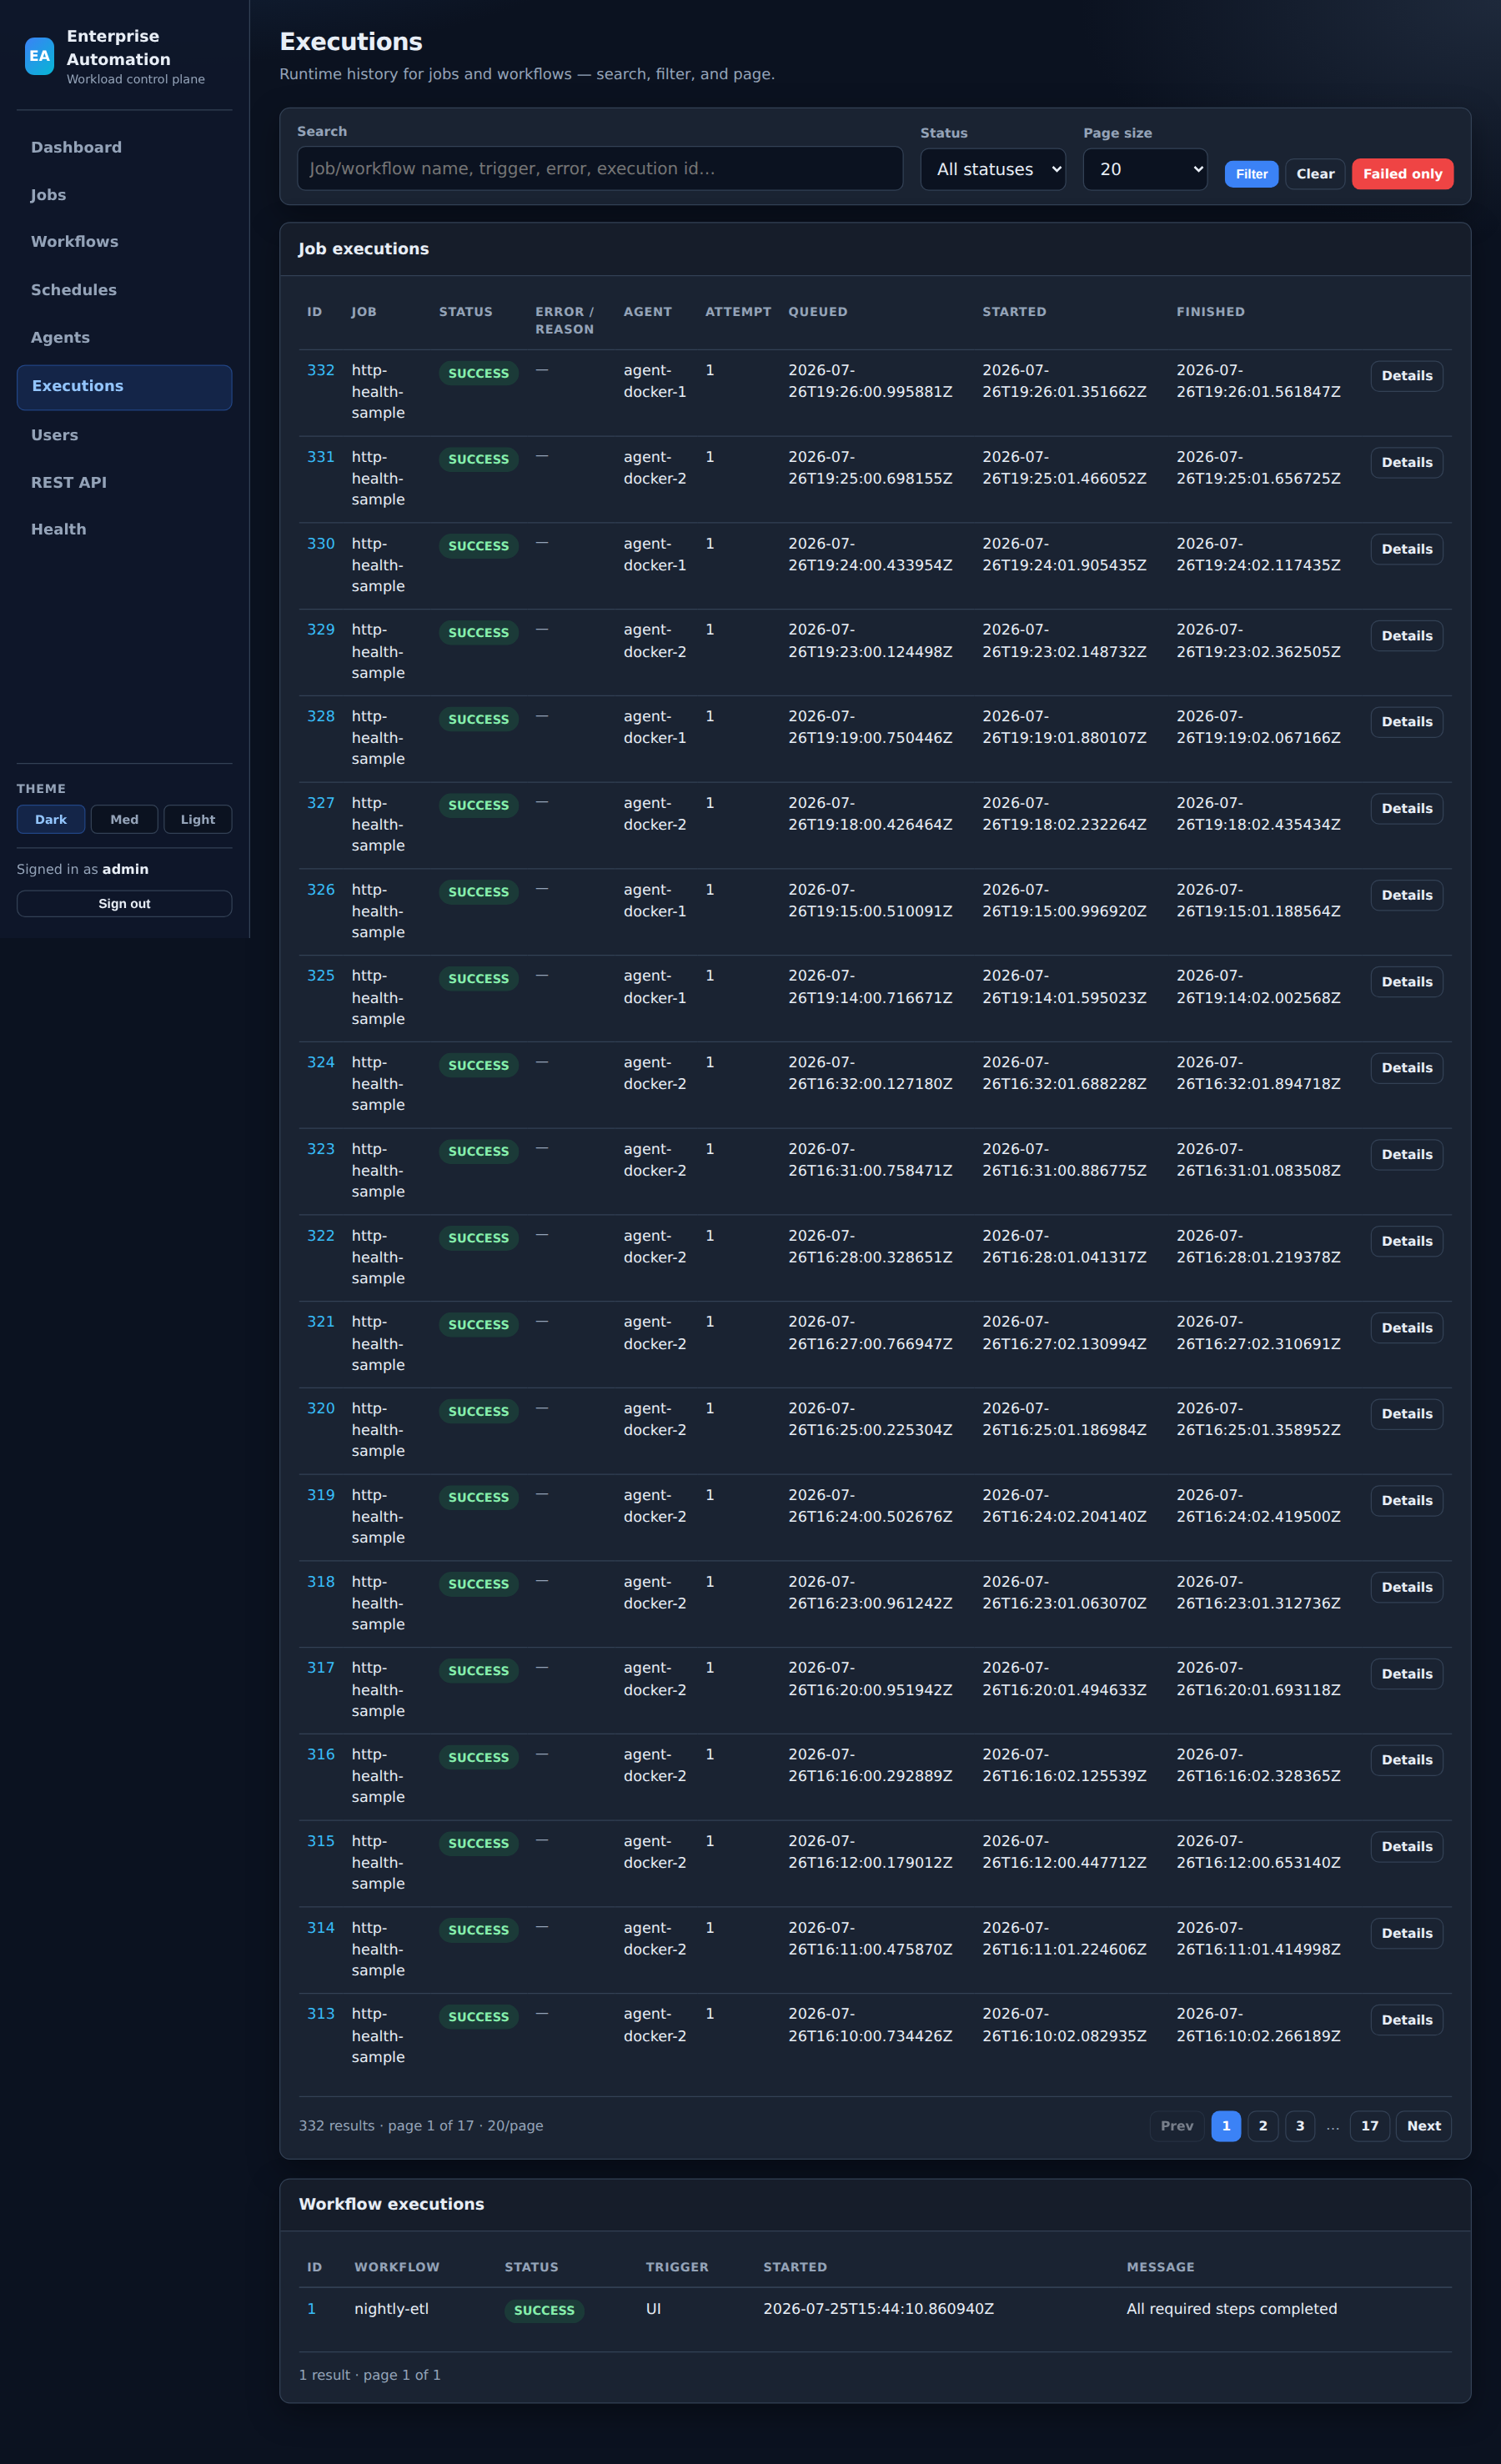Screen dimensions: 1501x2464
Task: Jump to results page 3
Action: (1300, 2126)
